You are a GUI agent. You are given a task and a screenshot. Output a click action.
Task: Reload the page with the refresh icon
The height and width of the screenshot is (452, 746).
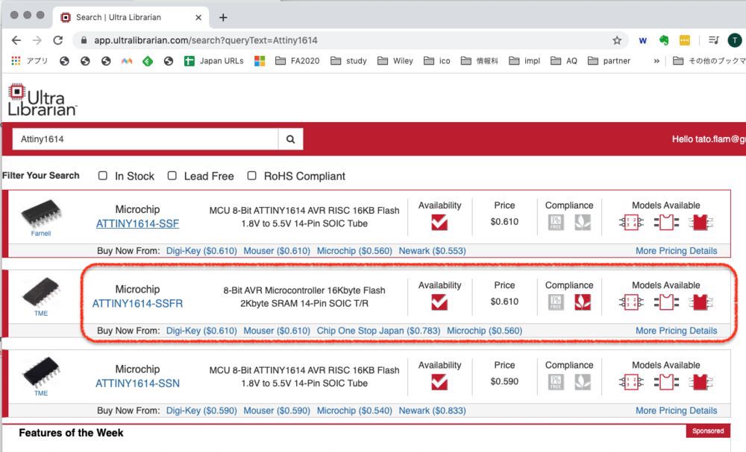pyautogui.click(x=58, y=40)
